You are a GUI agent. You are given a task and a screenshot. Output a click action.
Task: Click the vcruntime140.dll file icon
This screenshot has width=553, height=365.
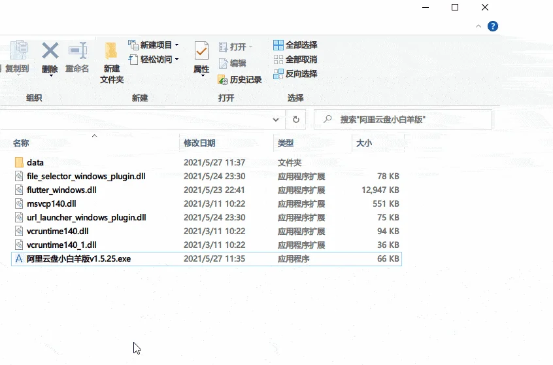(x=19, y=231)
